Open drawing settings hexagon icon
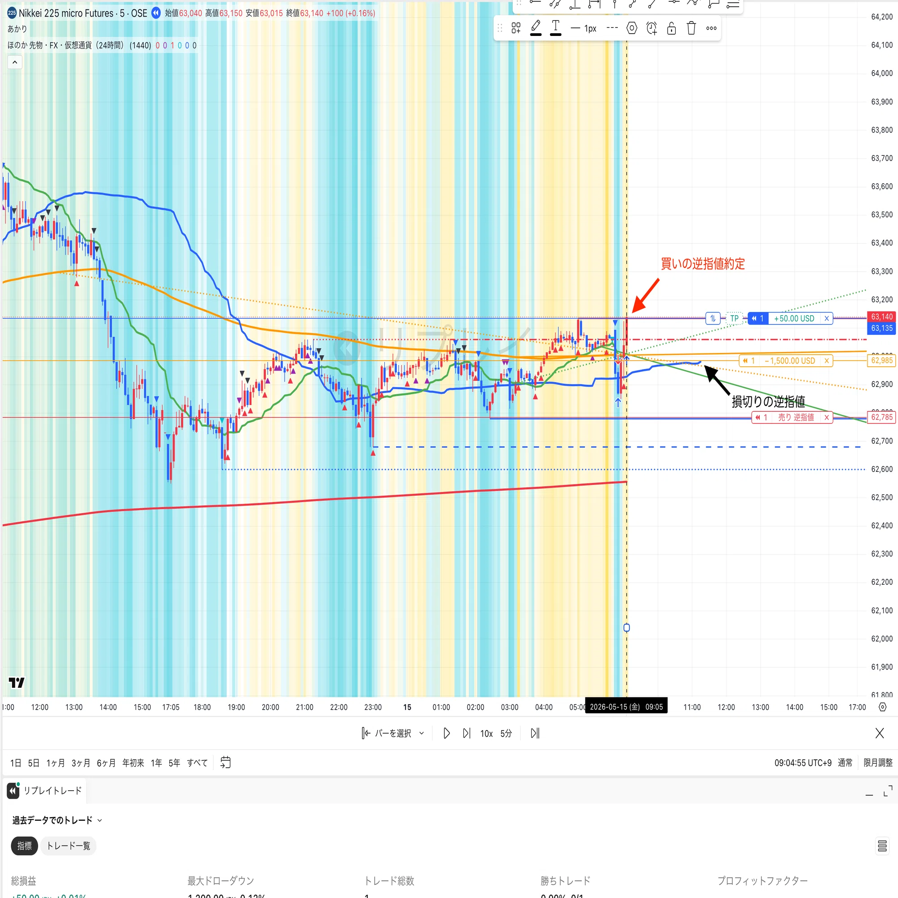The image size is (898, 898). 632,28
